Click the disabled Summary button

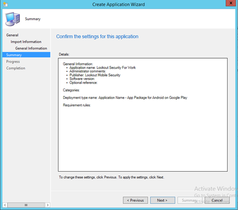pos(190,200)
